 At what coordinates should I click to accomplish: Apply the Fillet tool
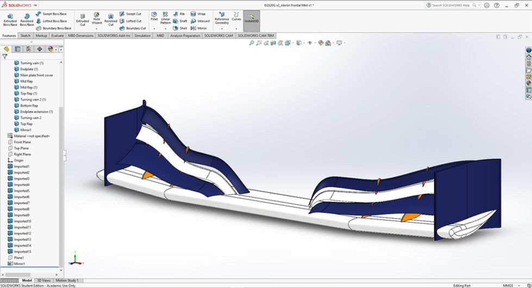point(154,17)
